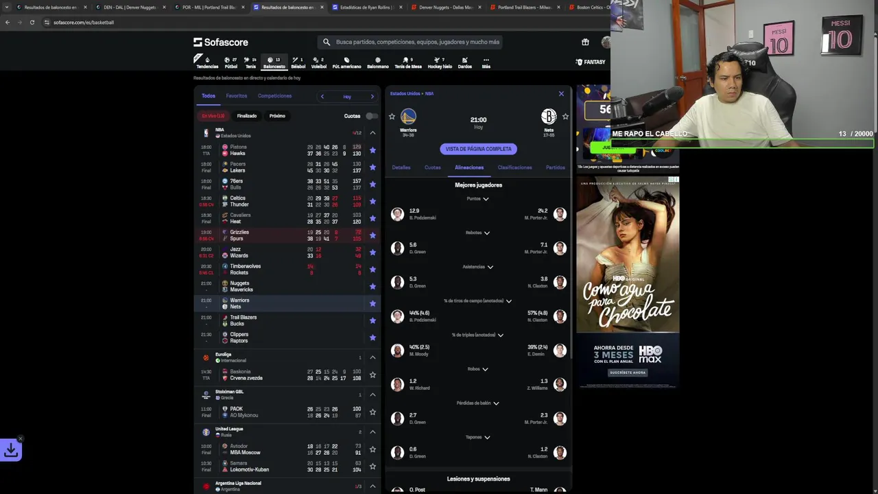Open the Dardos sport icon
Screen dimensions: 878x494
click(x=464, y=62)
